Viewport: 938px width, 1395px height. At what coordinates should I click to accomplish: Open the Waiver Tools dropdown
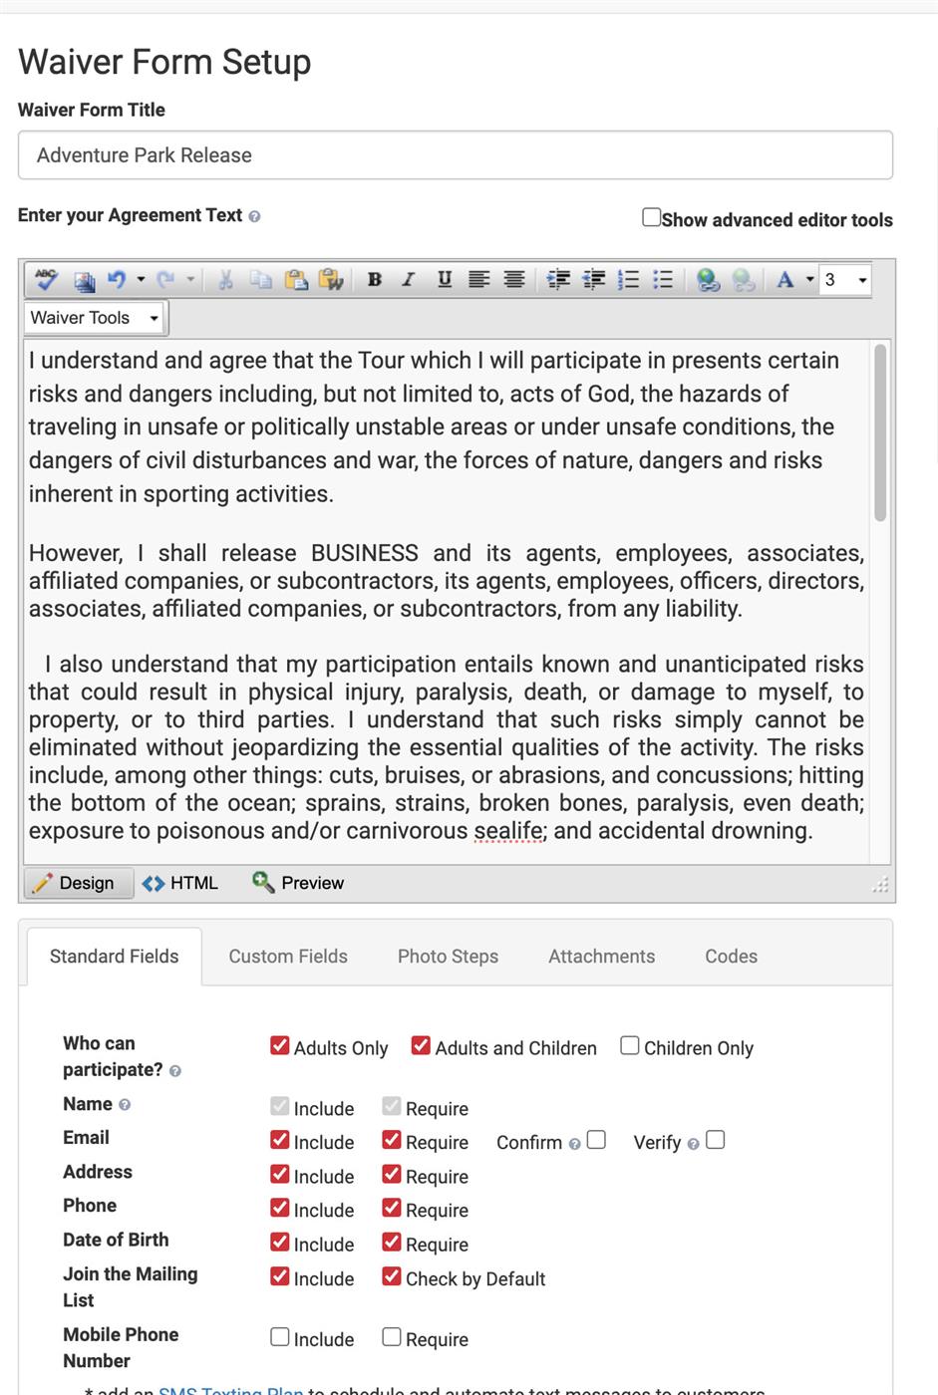tap(95, 318)
